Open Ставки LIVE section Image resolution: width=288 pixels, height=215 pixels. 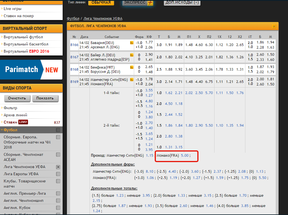(16, 122)
